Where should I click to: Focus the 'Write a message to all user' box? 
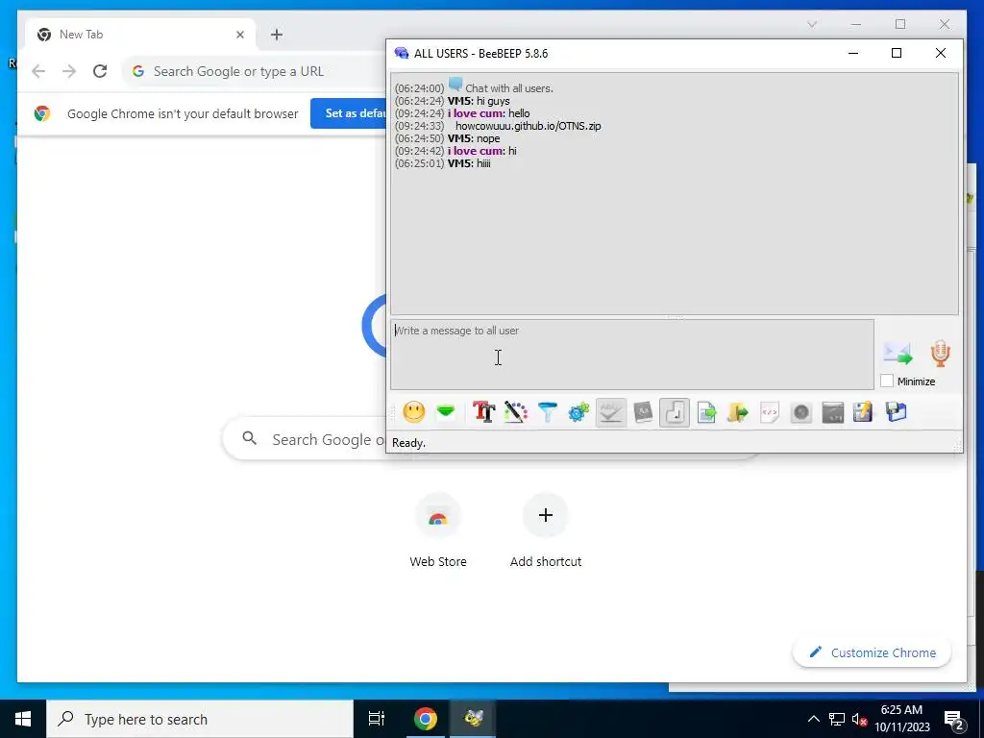click(x=632, y=354)
